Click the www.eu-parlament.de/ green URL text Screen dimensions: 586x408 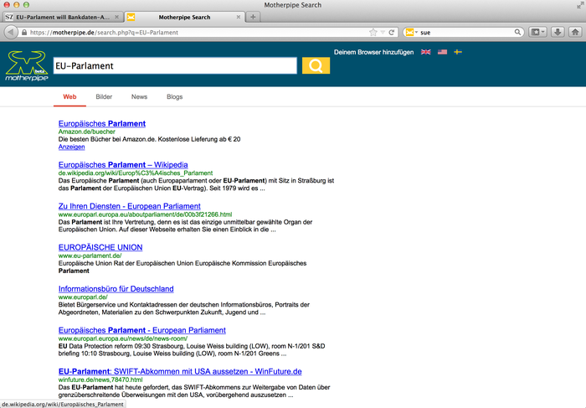(x=90, y=256)
